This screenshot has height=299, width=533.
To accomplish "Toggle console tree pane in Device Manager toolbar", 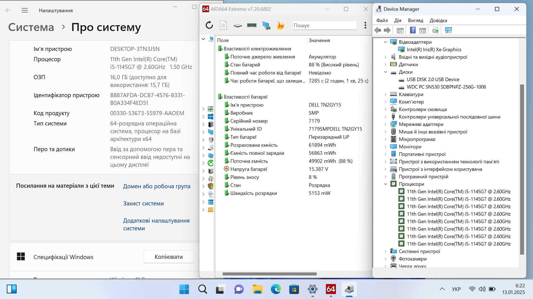I will [400, 30].
